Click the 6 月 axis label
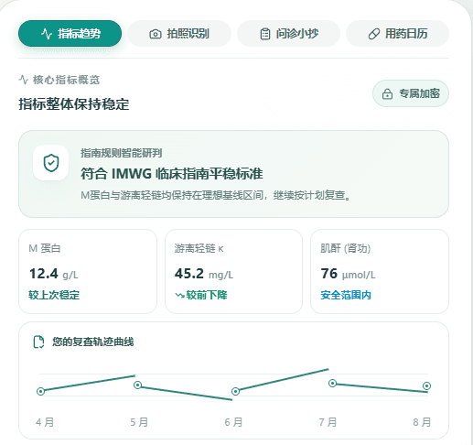Viewport: 473px width, 445px height. click(233, 422)
